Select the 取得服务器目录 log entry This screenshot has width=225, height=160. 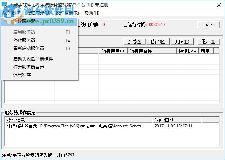point(74,126)
